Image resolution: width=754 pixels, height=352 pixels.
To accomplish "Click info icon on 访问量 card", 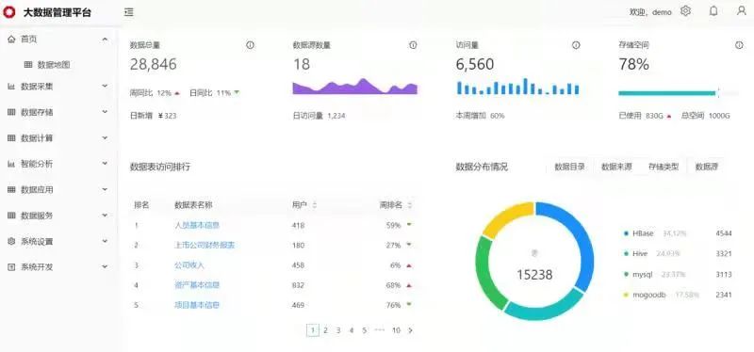I will pos(576,45).
